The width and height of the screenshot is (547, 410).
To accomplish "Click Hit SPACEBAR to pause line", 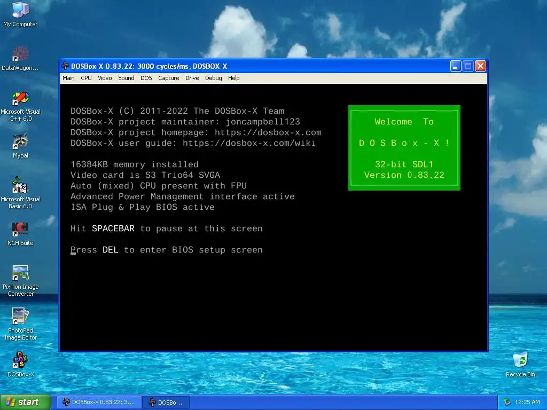I will coord(167,228).
